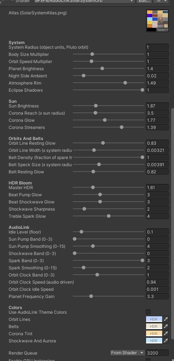Image resolution: width=174 pixels, height=361 pixels.
Task: Click the Atmosphere Rim slider knob
Action: point(125,83)
